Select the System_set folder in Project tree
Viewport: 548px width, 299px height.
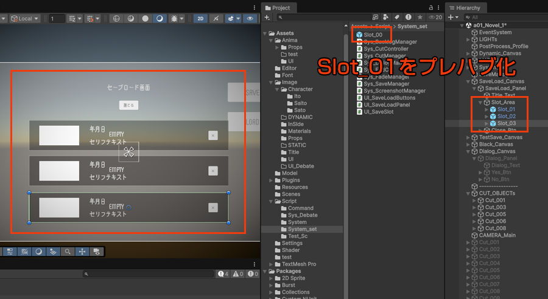[x=302, y=229]
